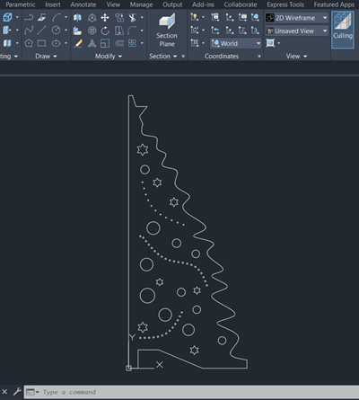Screen dimensions: 359x400
Task: Open the Express Tools tab
Action: point(285,4)
